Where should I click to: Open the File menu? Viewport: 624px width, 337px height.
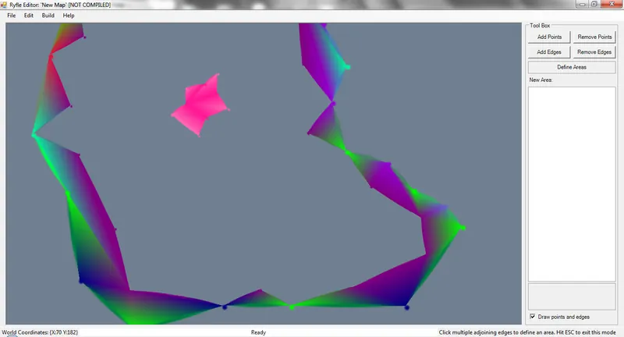coord(12,16)
